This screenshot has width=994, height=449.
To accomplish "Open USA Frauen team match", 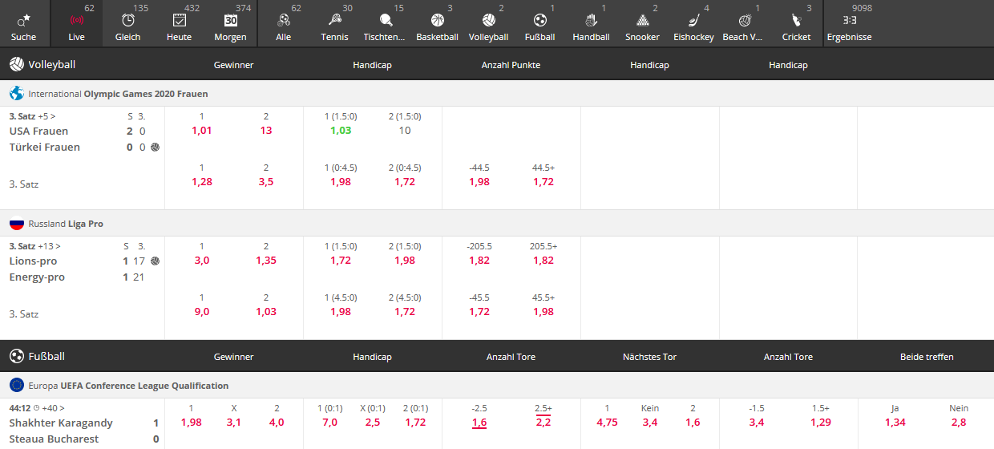I will (38, 131).
